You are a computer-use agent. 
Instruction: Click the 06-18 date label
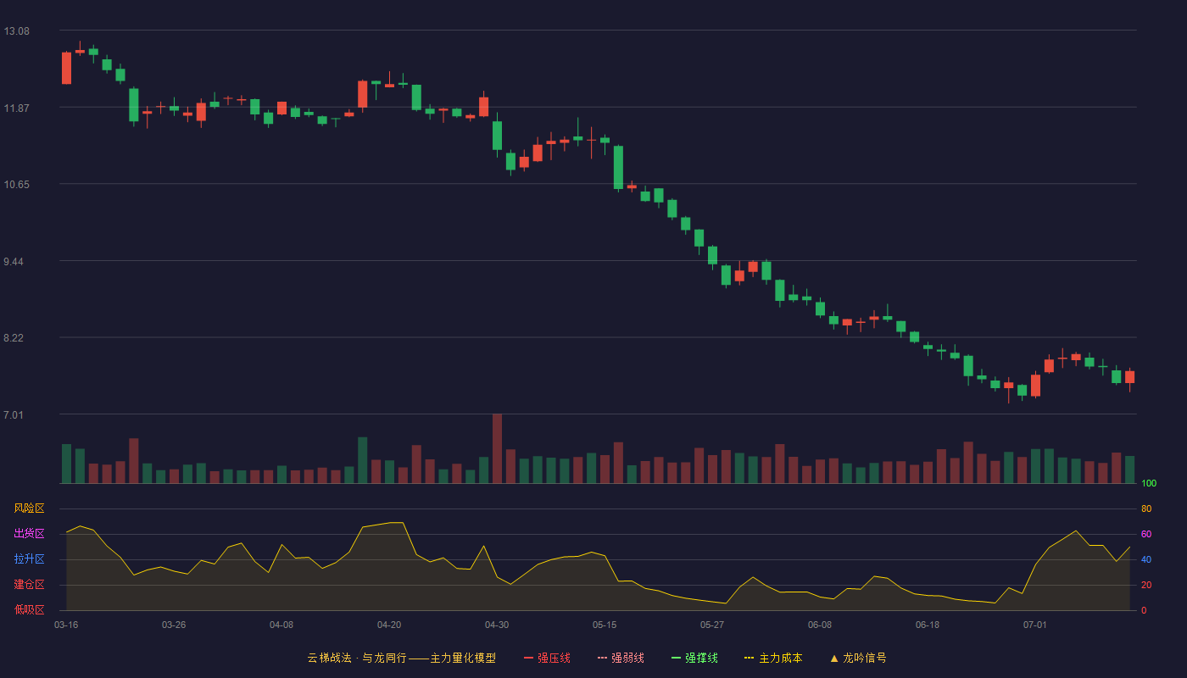tap(928, 625)
